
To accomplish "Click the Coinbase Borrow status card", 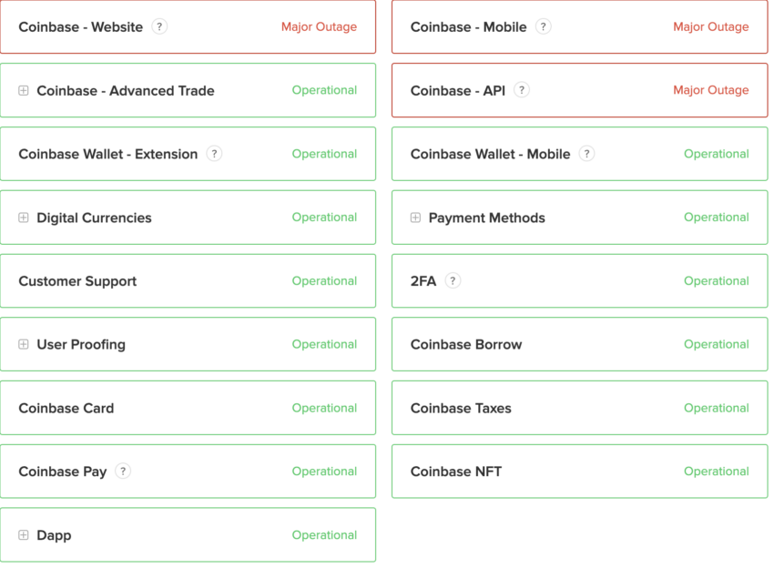I will 580,344.
